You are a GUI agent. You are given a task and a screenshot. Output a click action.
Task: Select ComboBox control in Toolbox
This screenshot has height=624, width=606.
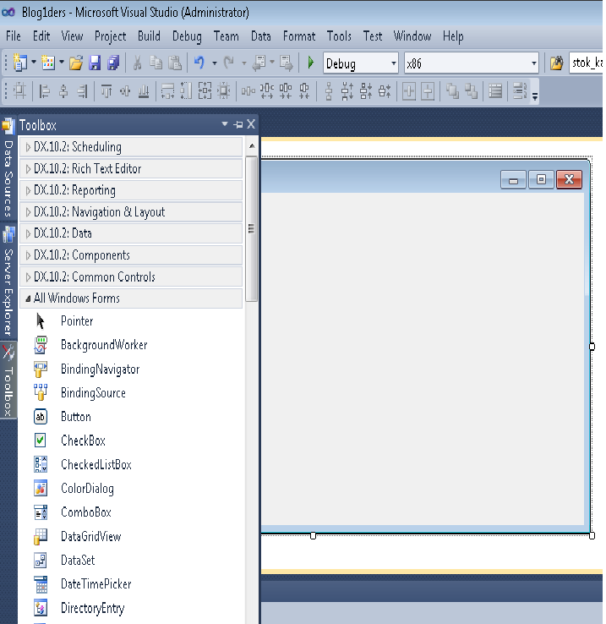coord(131,512)
